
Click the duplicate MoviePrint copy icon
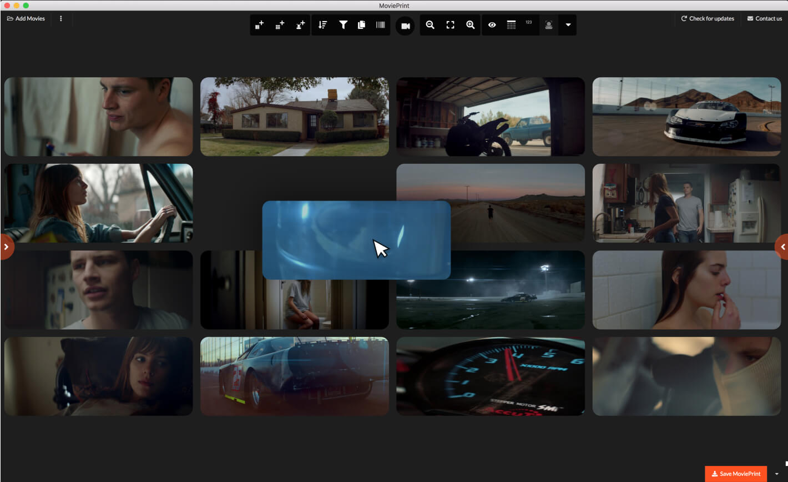[361, 25]
